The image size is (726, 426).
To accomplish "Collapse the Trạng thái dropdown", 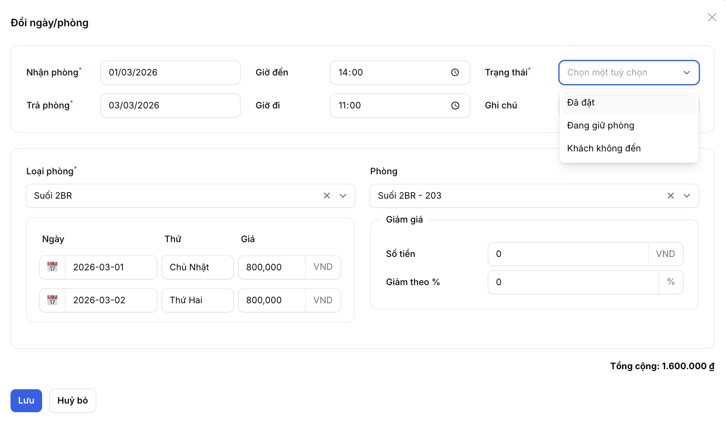I will (x=686, y=73).
